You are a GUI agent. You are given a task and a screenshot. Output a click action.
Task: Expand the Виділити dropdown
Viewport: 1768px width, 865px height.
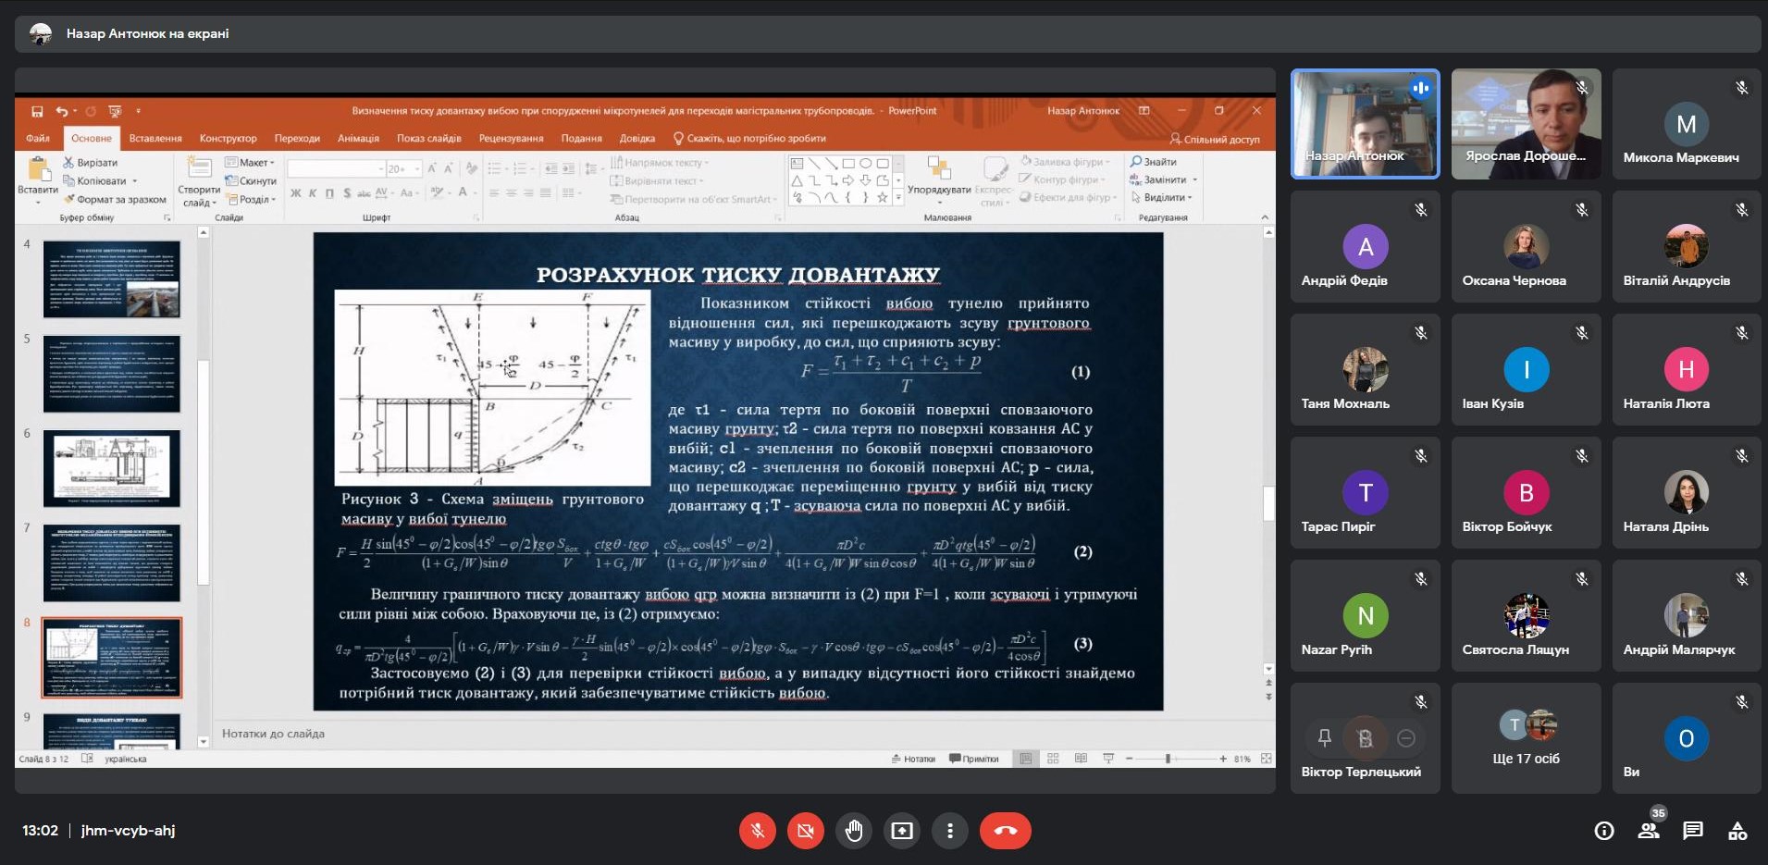pyautogui.click(x=1190, y=198)
